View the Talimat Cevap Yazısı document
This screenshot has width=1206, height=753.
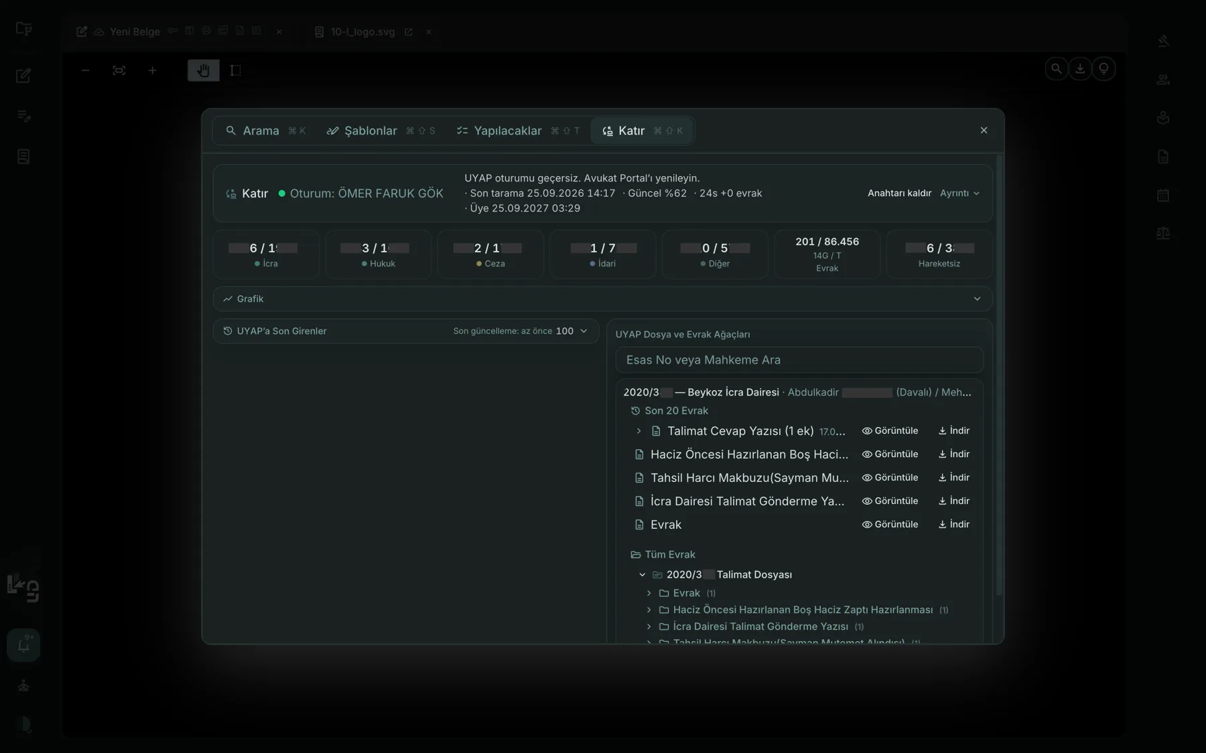tap(890, 431)
